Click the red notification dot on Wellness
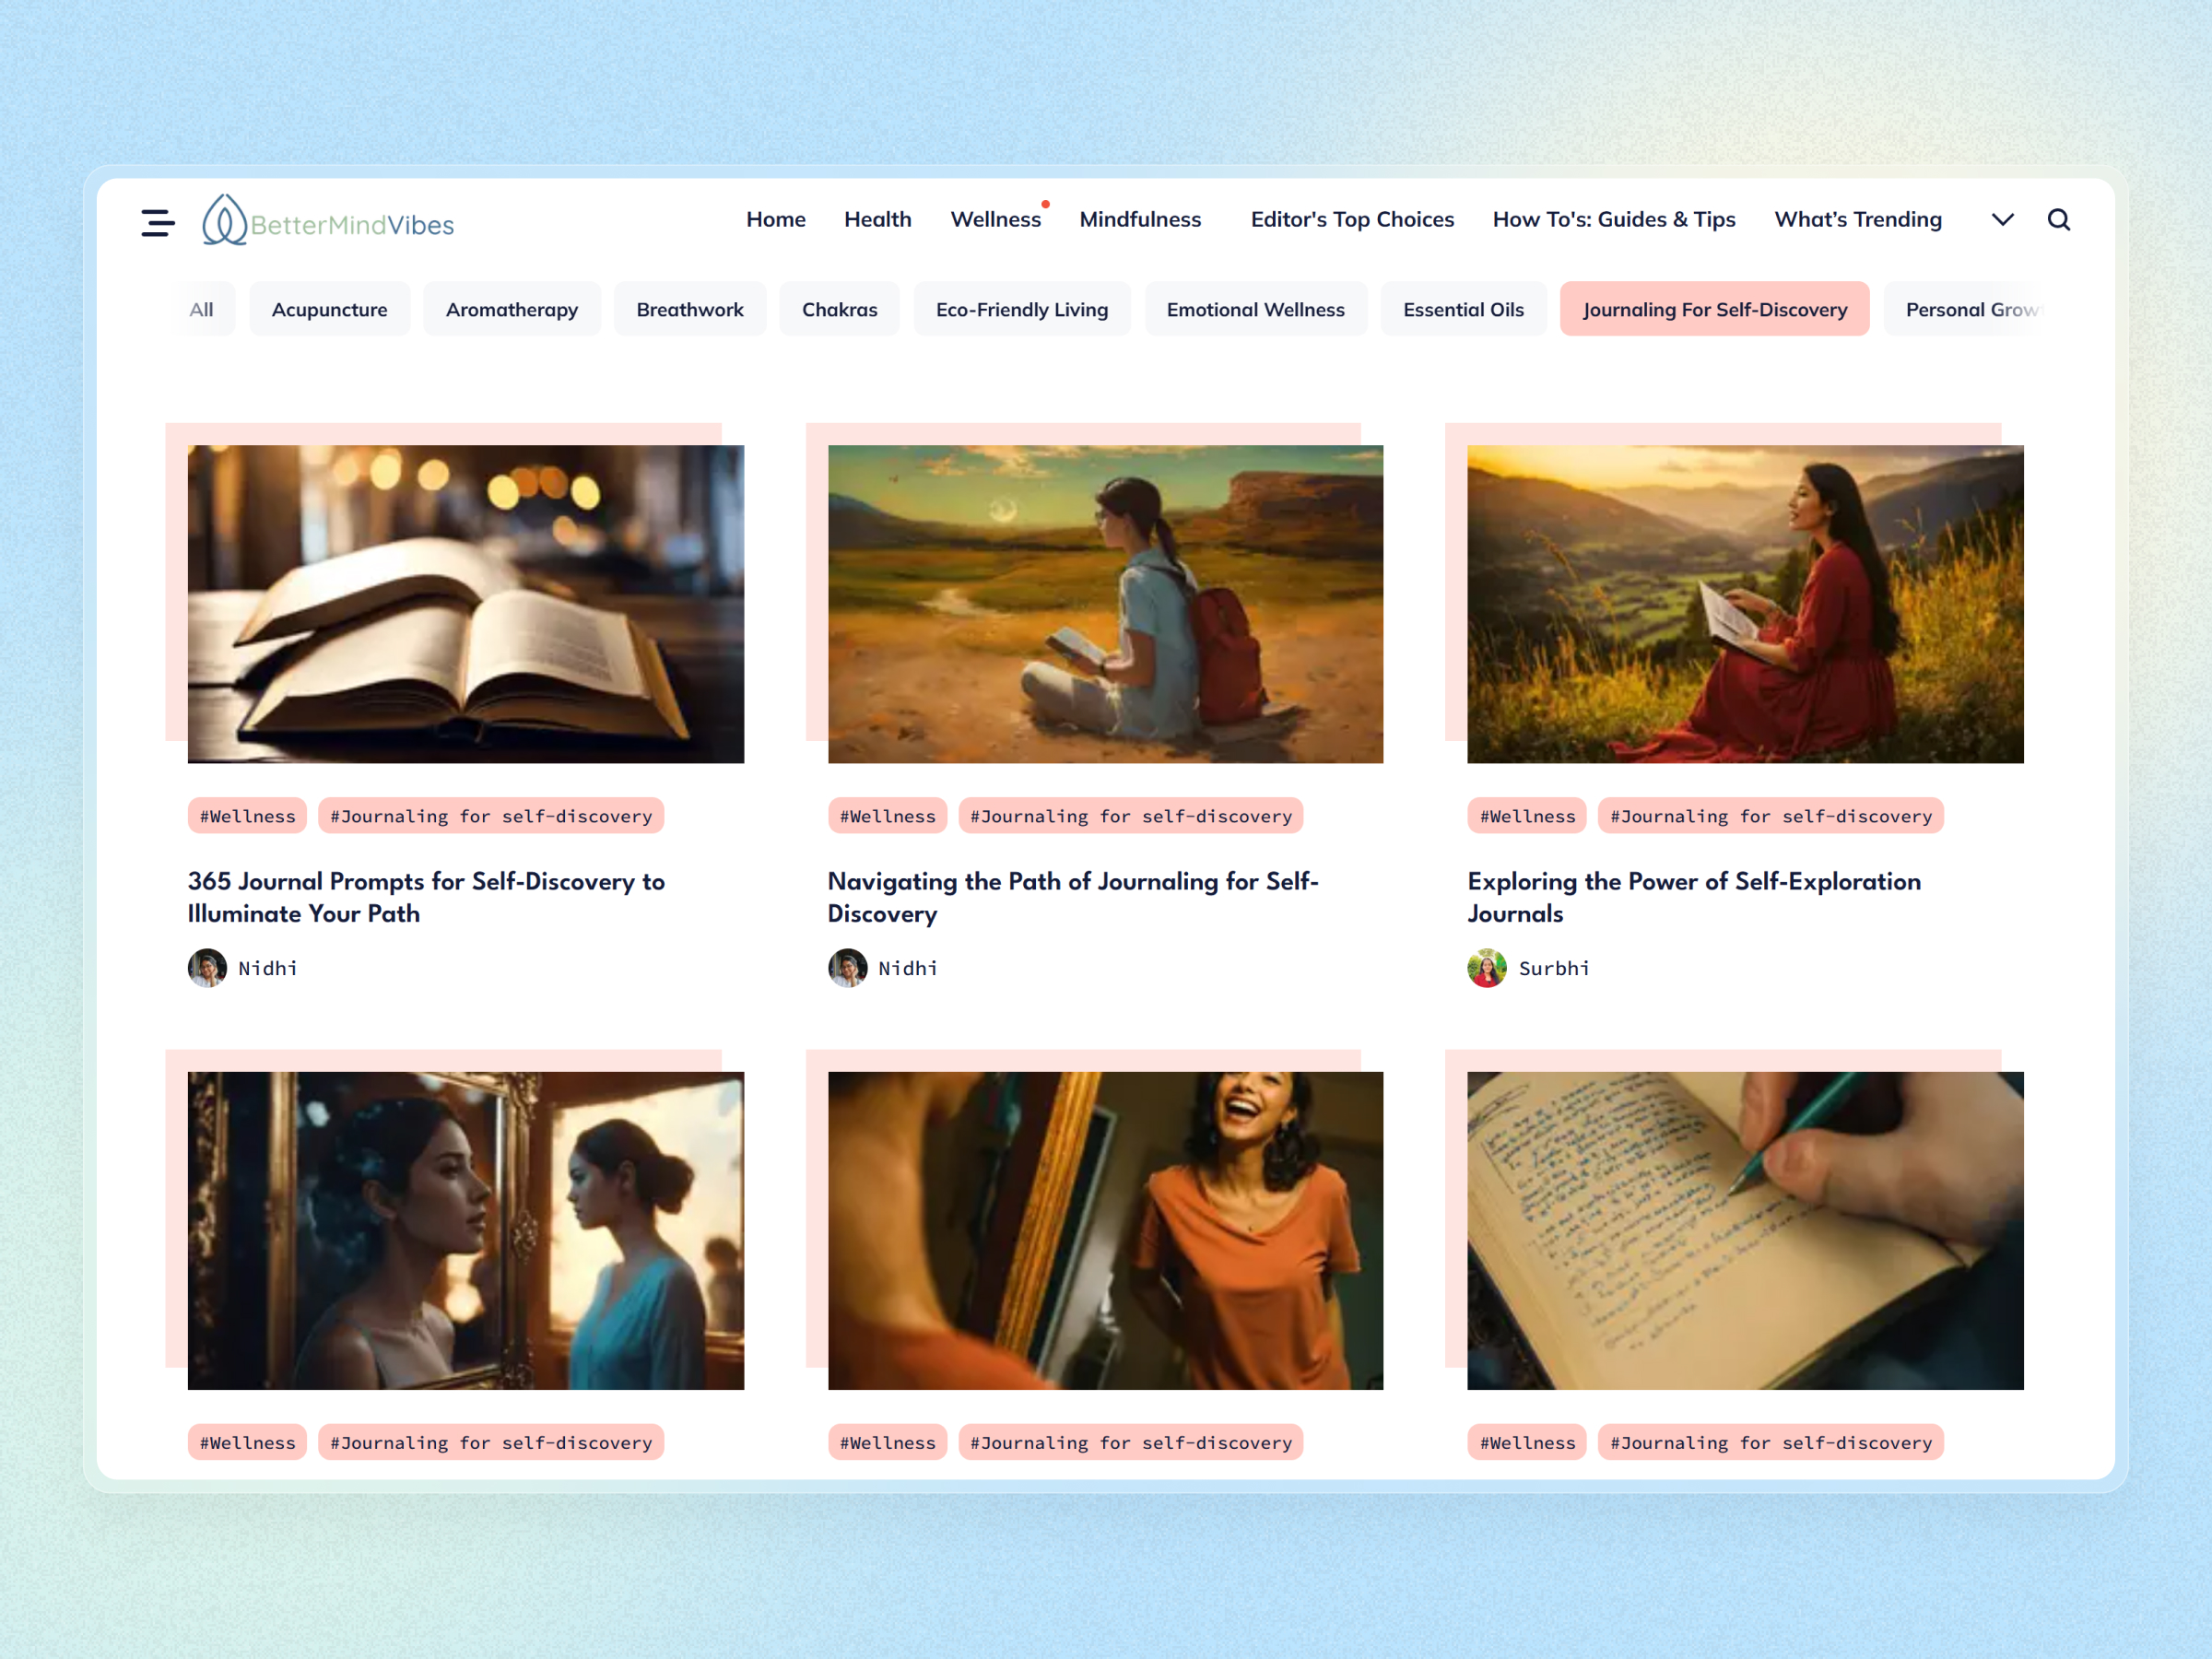 (1046, 203)
